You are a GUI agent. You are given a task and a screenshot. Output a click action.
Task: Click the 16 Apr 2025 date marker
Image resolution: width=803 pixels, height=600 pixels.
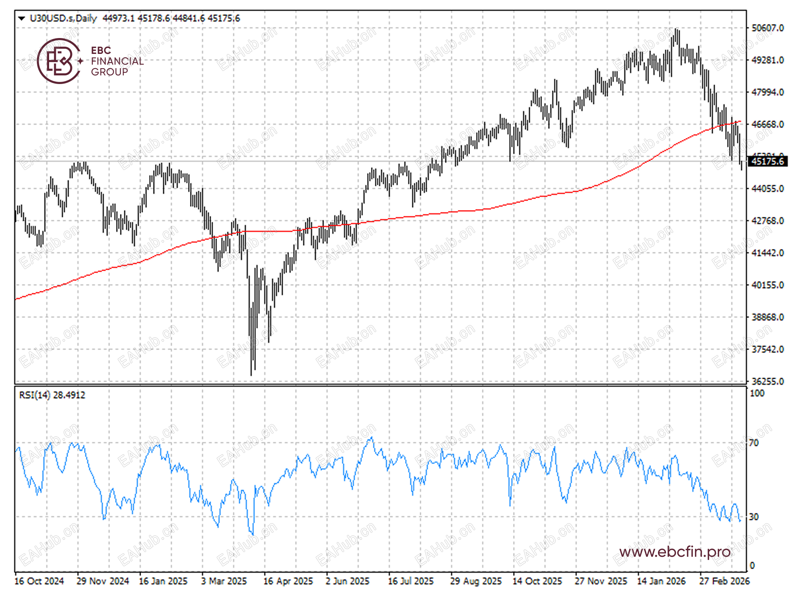pyautogui.click(x=288, y=581)
